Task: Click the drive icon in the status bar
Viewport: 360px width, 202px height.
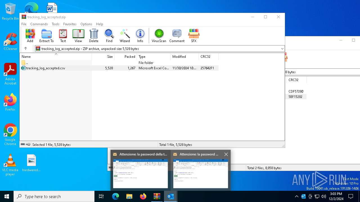Action: coord(23,144)
